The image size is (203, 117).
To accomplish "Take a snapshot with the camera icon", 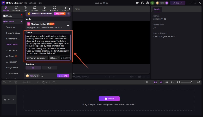I will (x=139, y=77).
